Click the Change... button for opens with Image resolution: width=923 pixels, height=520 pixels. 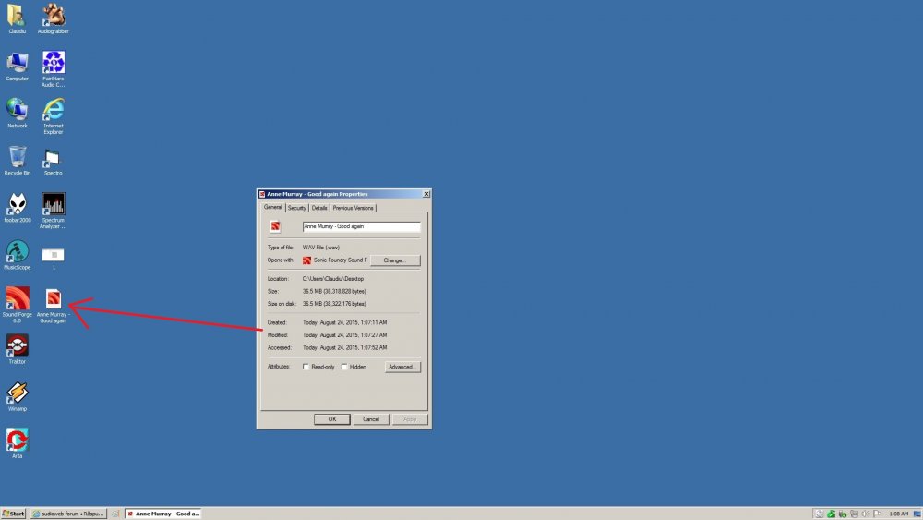coord(395,260)
